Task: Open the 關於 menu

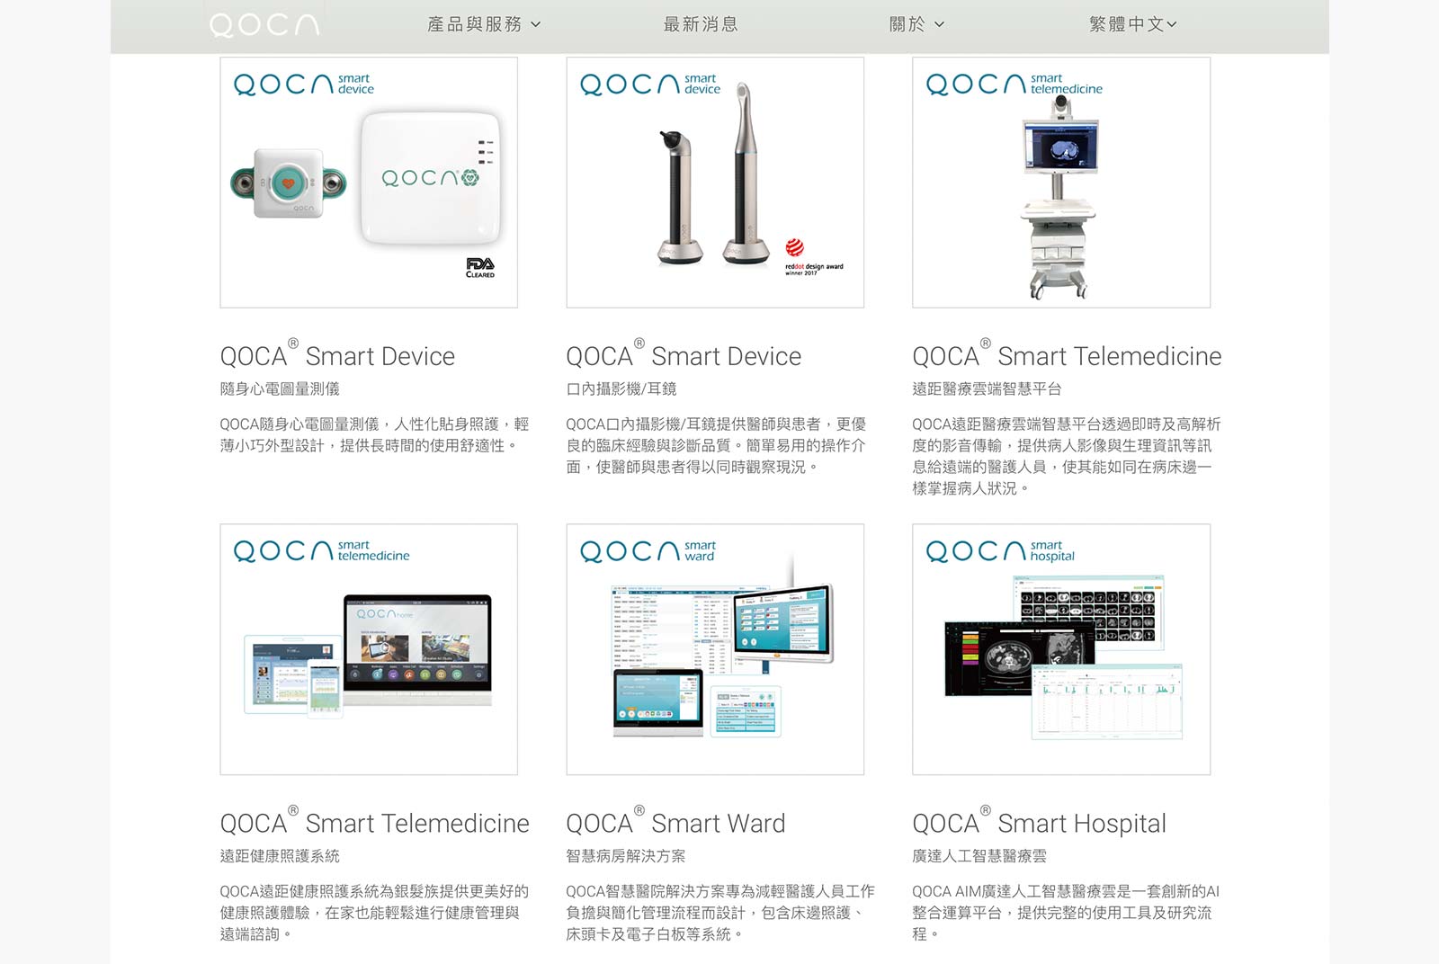Action: [x=916, y=24]
